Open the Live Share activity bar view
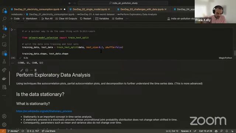Screen dimensions: 236x133 [4, 70]
